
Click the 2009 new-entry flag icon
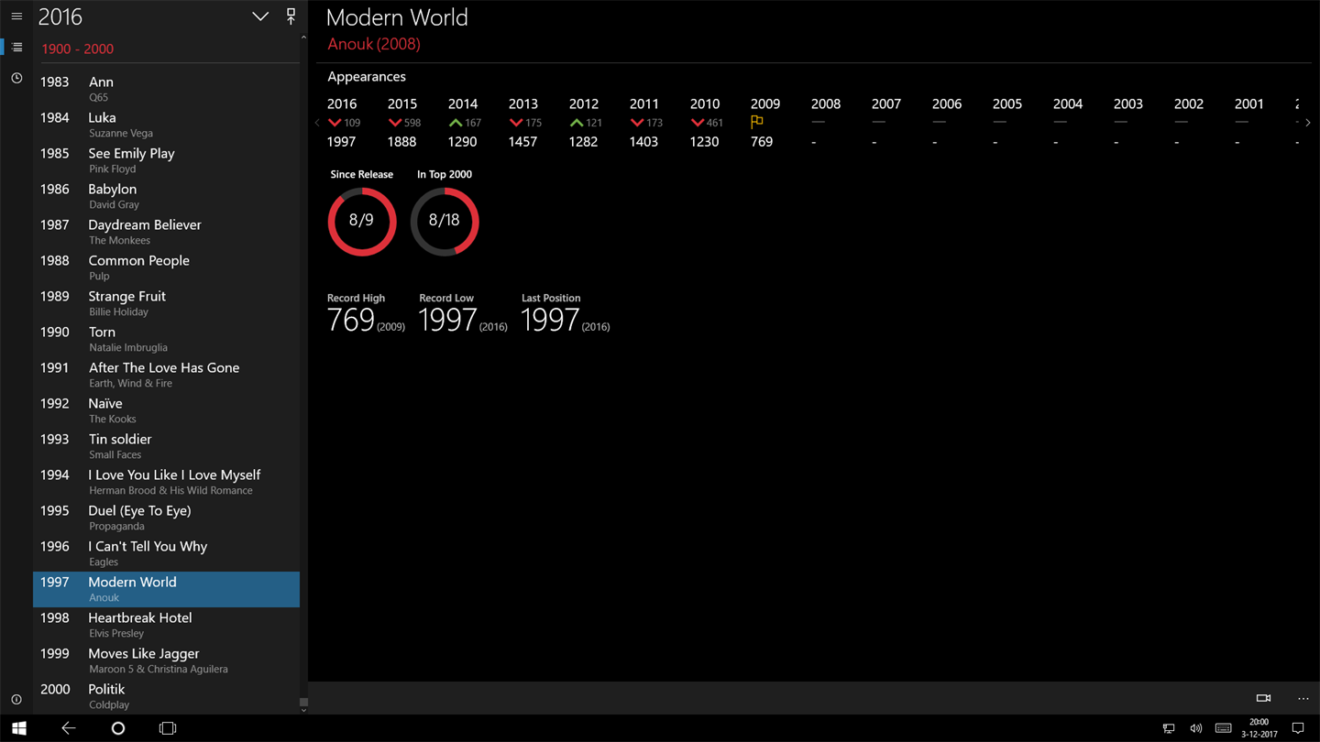point(757,122)
